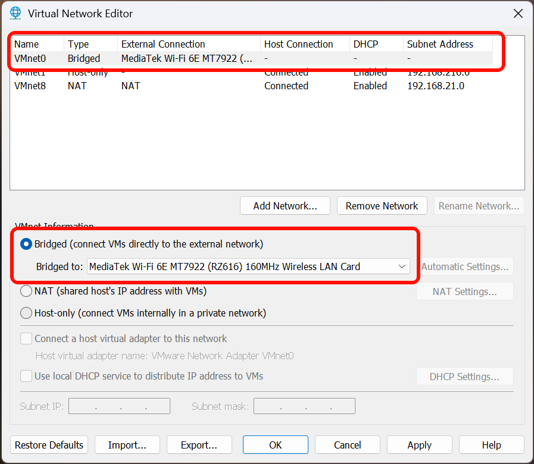Viewport: 534px width, 464px height.
Task: Click the Name column header
Action: click(38, 44)
